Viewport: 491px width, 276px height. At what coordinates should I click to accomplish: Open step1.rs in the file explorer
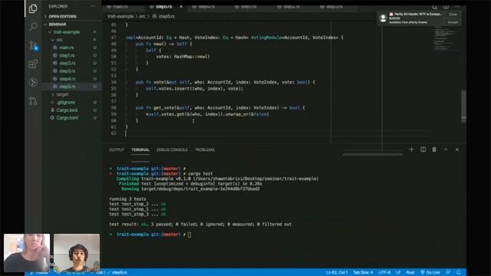coord(67,55)
